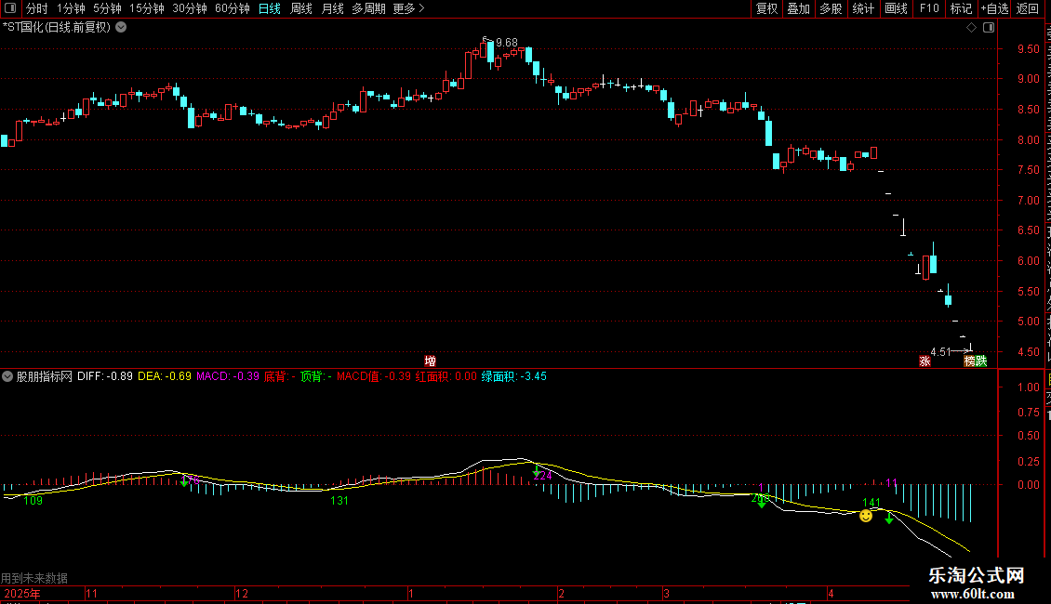Image resolution: width=1051 pixels, height=604 pixels.
Task: Click the red 涨 marker icon
Action: pyautogui.click(x=925, y=361)
